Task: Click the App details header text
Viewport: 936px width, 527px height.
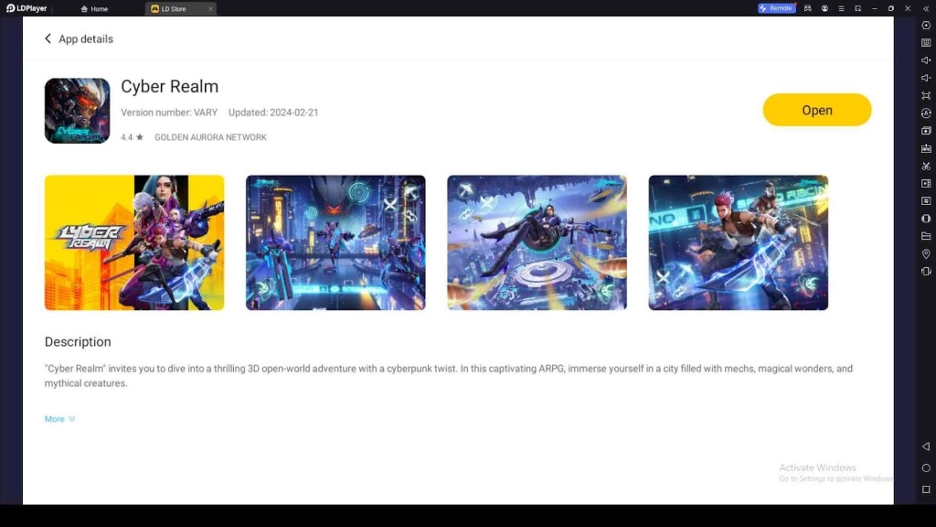Action: coord(85,38)
